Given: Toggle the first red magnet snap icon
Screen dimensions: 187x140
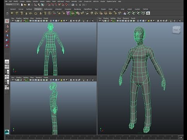Looking at the screenshot, I should coord(49,5).
